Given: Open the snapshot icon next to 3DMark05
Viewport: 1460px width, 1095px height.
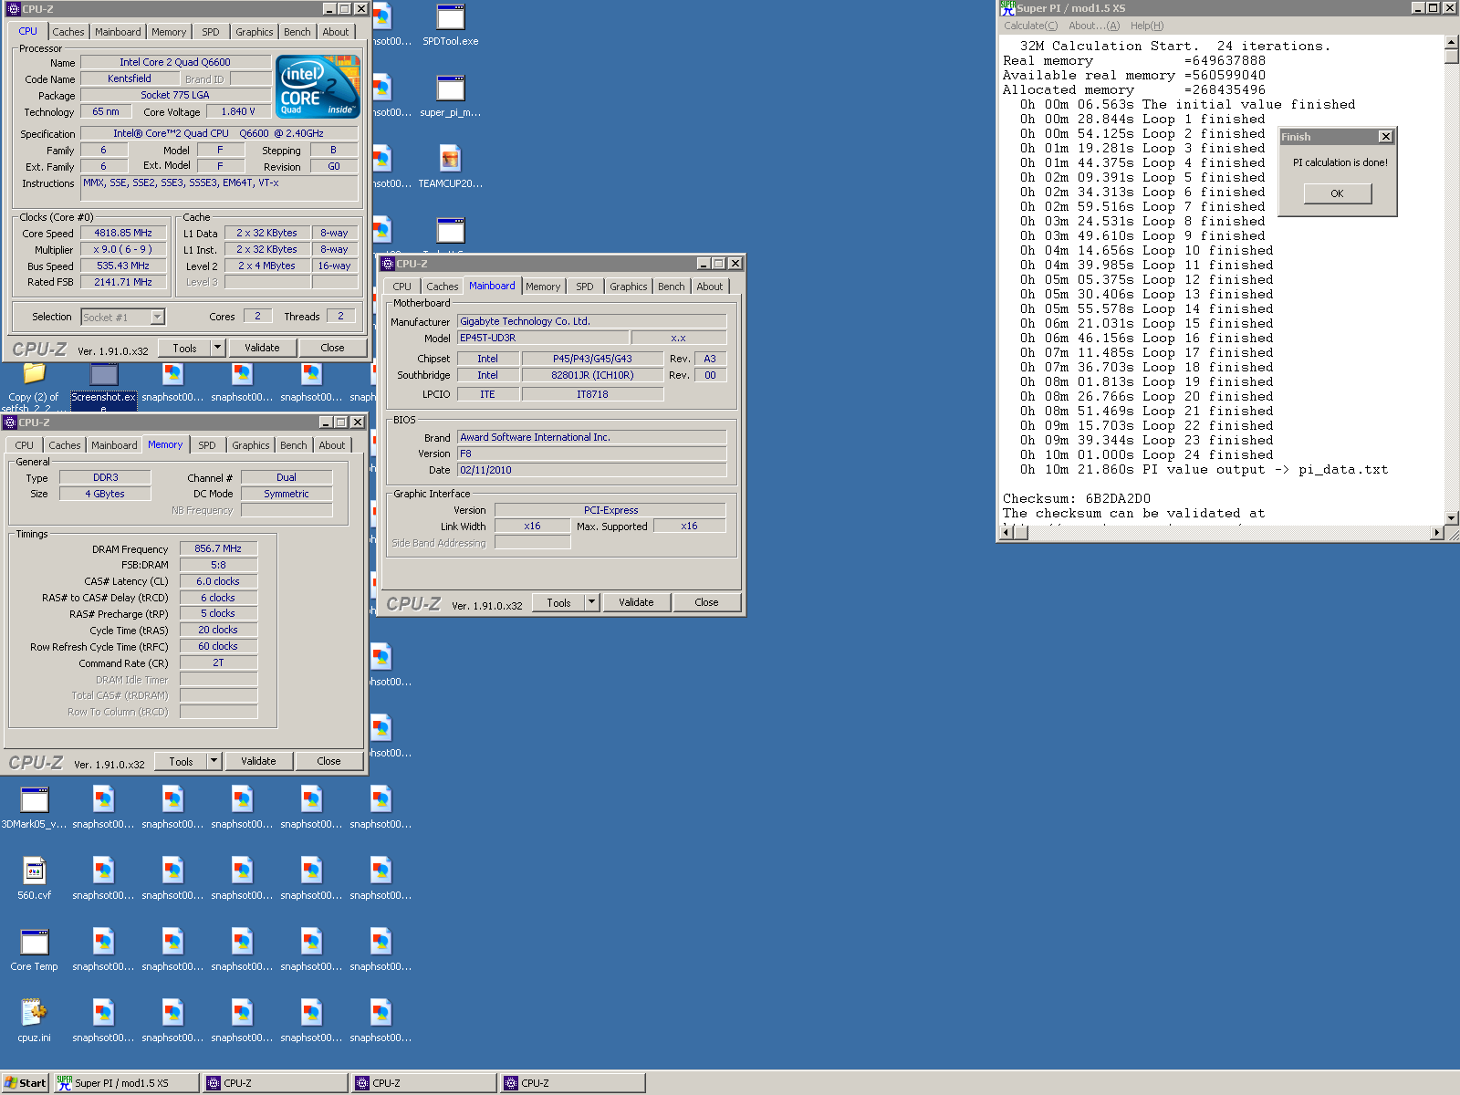Looking at the screenshot, I should (x=103, y=808).
